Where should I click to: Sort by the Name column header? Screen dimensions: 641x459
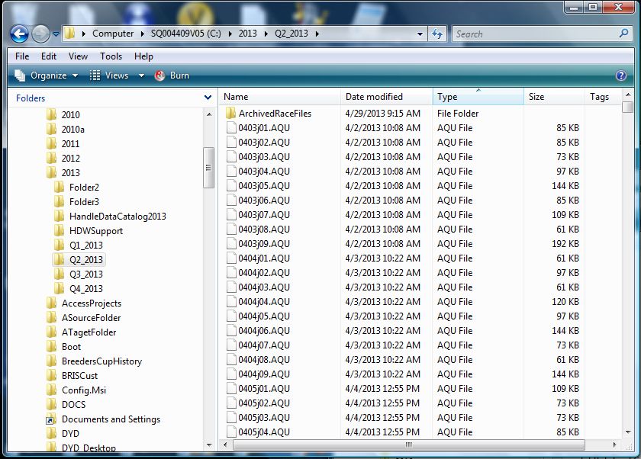(x=279, y=97)
